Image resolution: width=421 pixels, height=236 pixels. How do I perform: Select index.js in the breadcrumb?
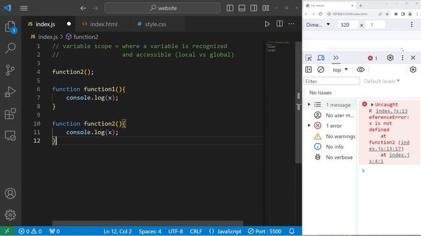[48, 37]
